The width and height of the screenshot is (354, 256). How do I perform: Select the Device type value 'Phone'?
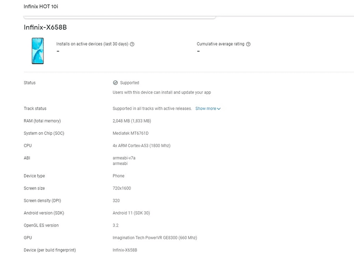pyautogui.click(x=119, y=176)
